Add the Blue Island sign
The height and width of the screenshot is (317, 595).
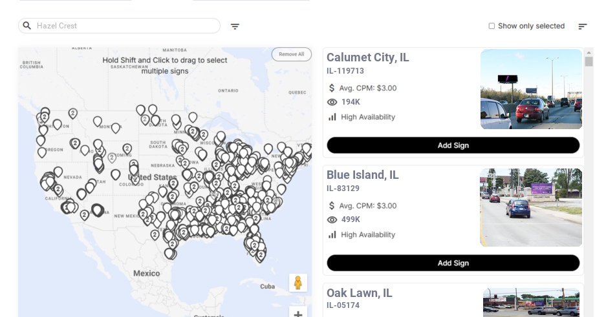tap(453, 263)
